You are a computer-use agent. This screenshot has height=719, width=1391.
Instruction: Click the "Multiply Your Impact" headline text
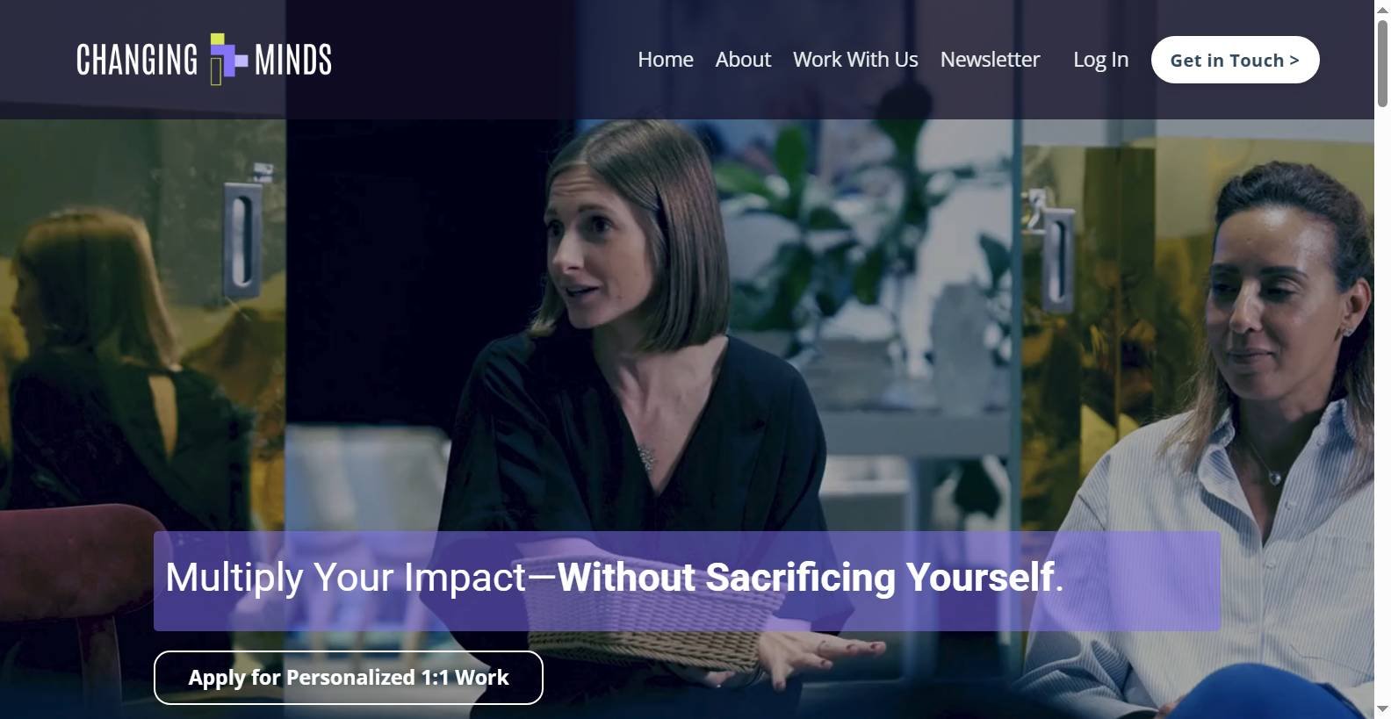click(346, 578)
